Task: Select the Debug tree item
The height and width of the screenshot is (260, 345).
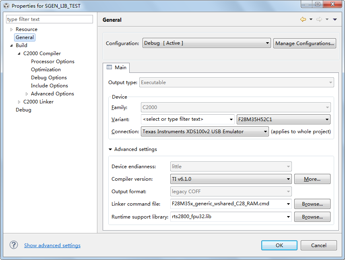Action: (23, 110)
